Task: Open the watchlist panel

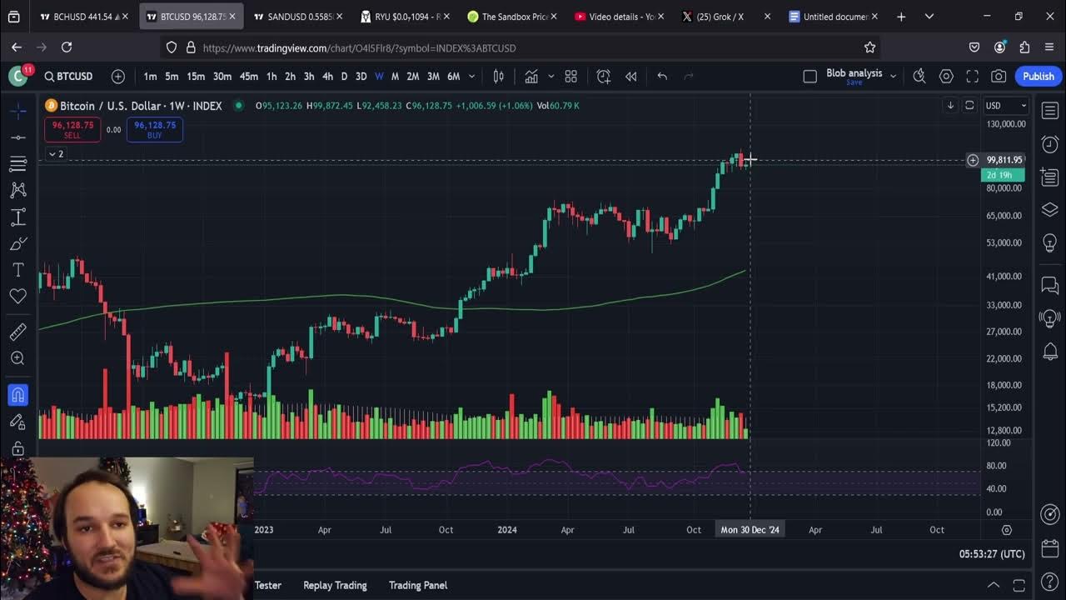Action: pyautogui.click(x=1050, y=110)
